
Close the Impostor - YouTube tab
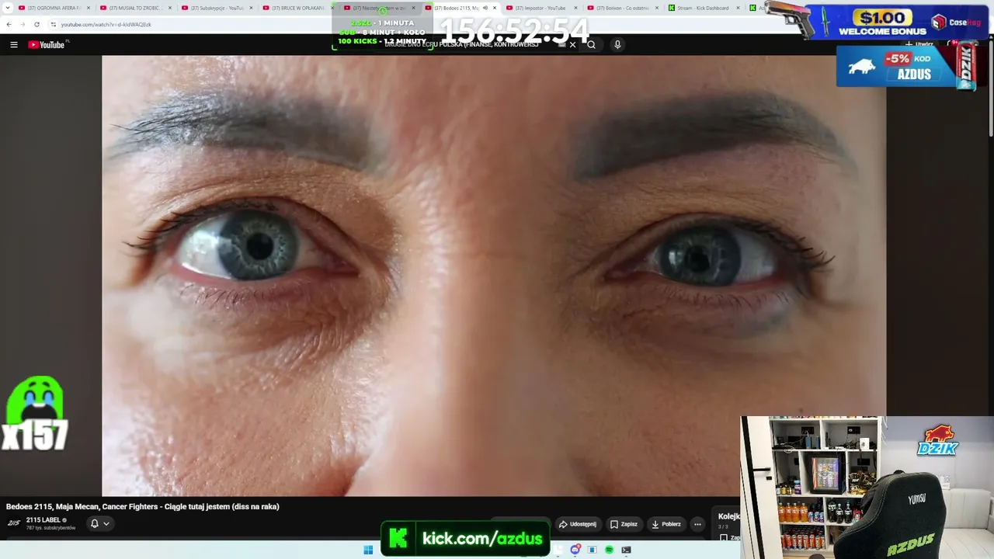coord(575,8)
